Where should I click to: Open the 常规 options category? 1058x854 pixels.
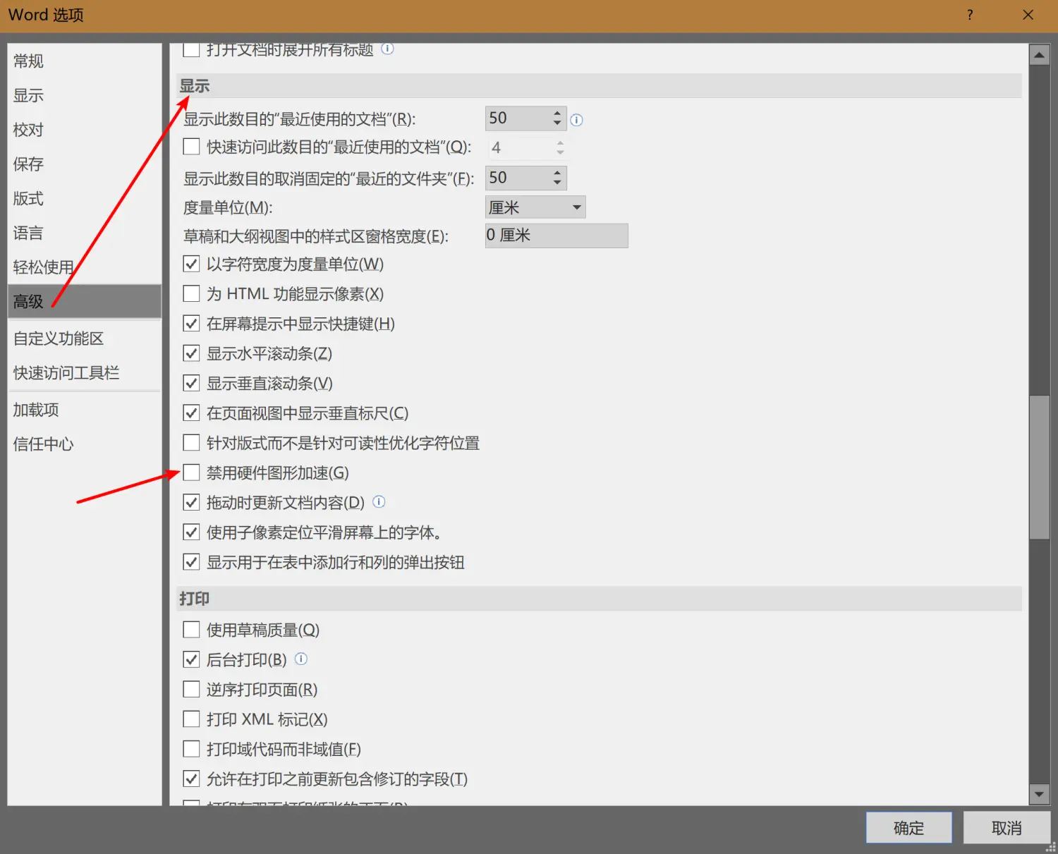coord(85,61)
